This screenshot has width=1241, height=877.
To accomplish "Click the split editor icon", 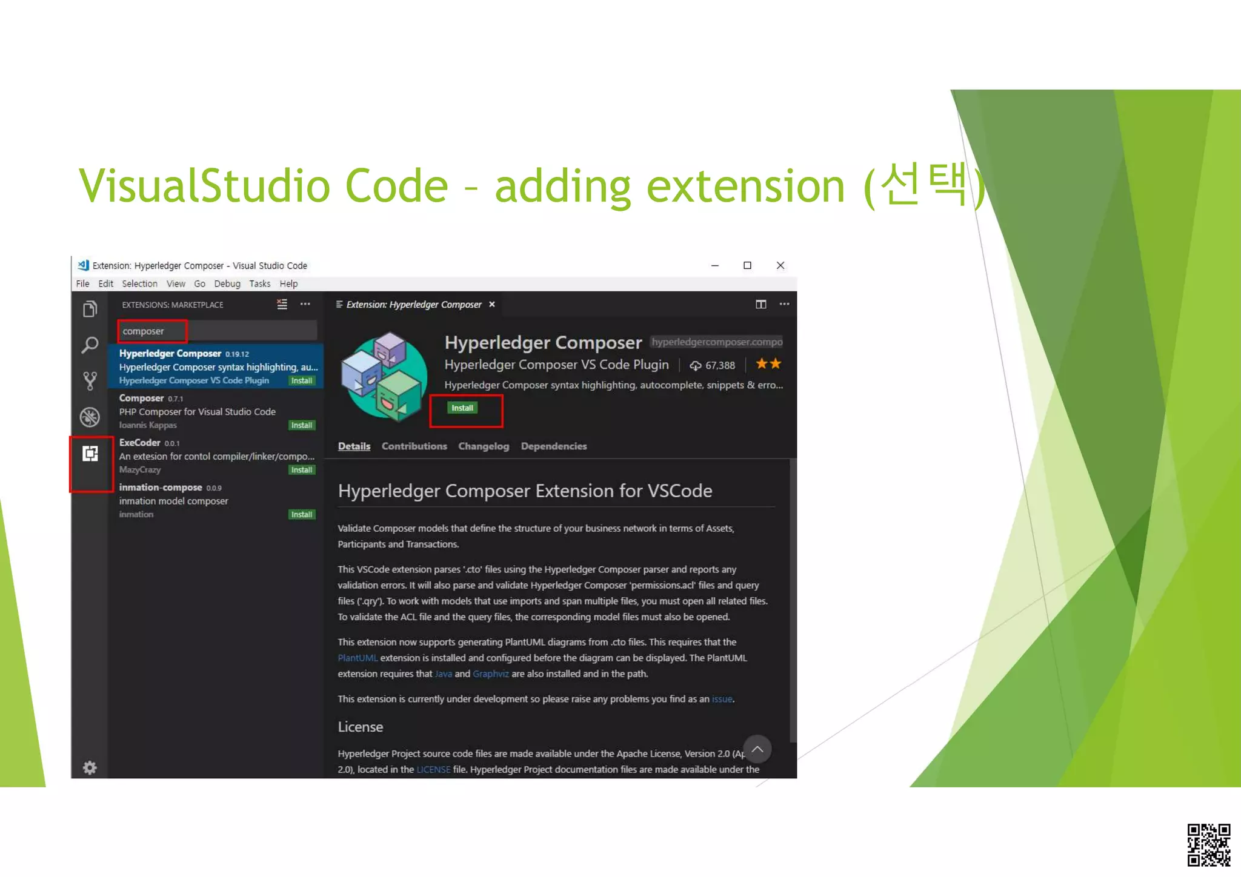I will coord(760,304).
